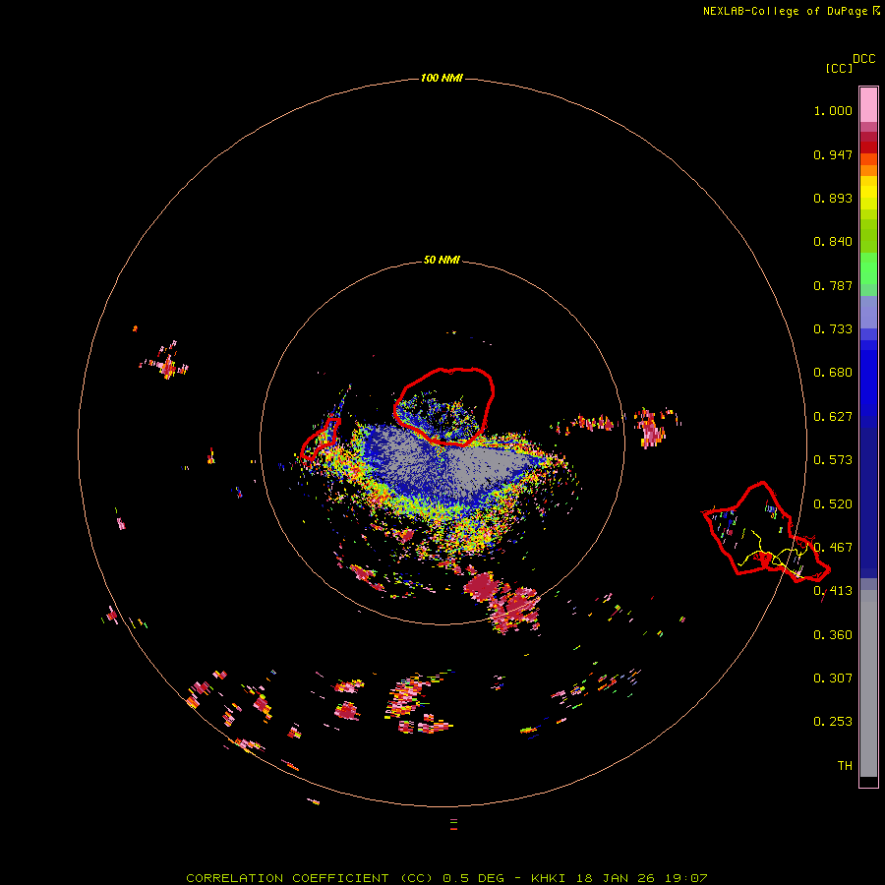Click the [CC] units label
This screenshot has width=885, height=885.
tap(840, 68)
